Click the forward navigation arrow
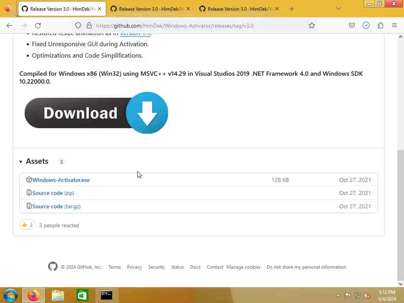 pos(24,26)
